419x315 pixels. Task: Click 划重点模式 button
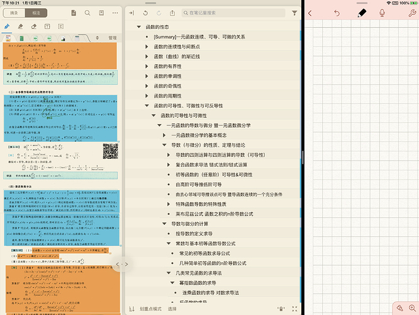tap(150, 309)
